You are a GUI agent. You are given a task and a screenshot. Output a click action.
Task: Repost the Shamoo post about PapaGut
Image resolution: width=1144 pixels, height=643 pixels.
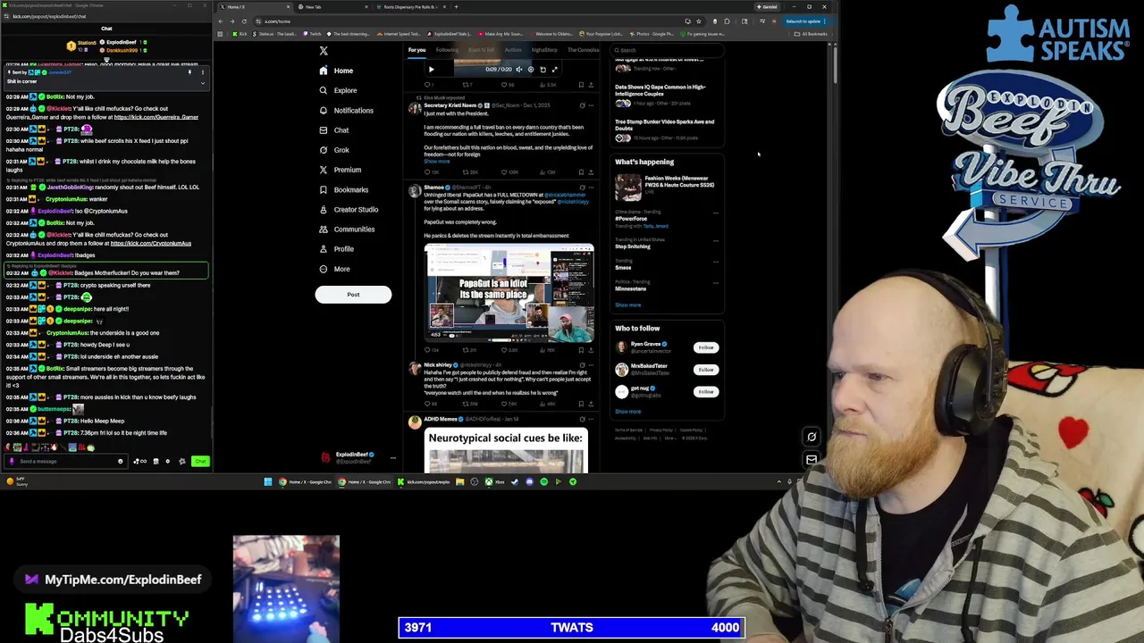(x=467, y=349)
